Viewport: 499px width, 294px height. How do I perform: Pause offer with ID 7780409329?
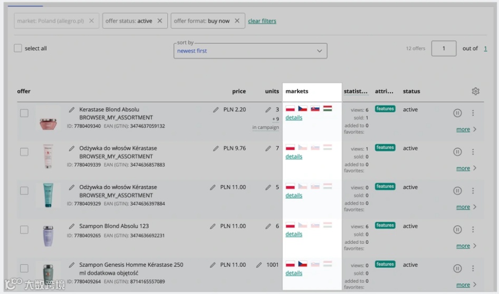457,191
